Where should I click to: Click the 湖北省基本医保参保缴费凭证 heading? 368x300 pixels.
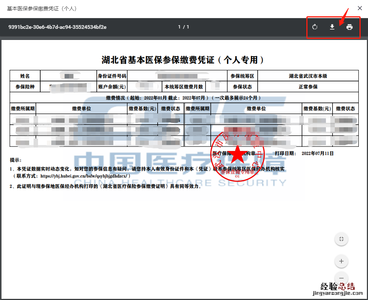(x=183, y=60)
